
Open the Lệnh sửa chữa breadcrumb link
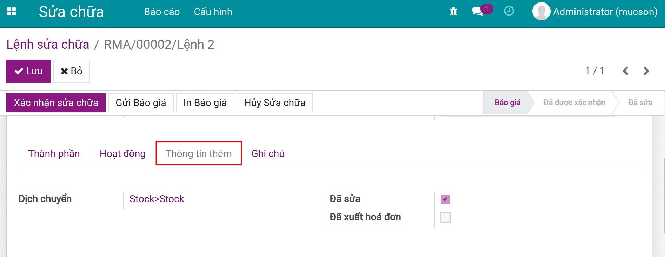[x=48, y=45]
